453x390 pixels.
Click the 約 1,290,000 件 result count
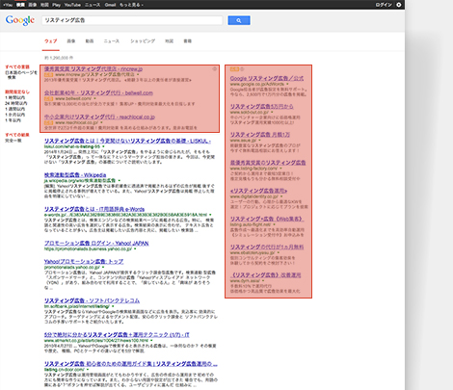[x=59, y=58]
